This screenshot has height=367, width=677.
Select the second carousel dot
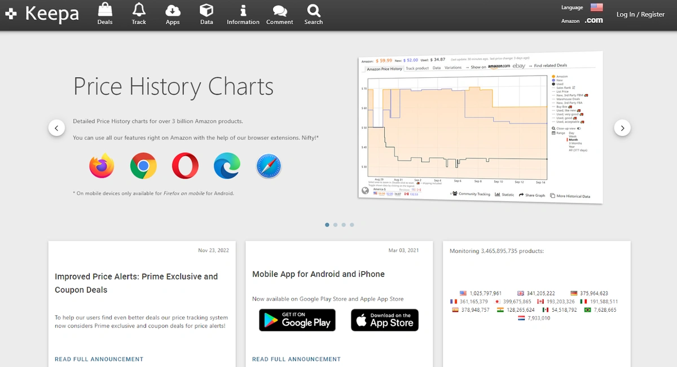(335, 224)
